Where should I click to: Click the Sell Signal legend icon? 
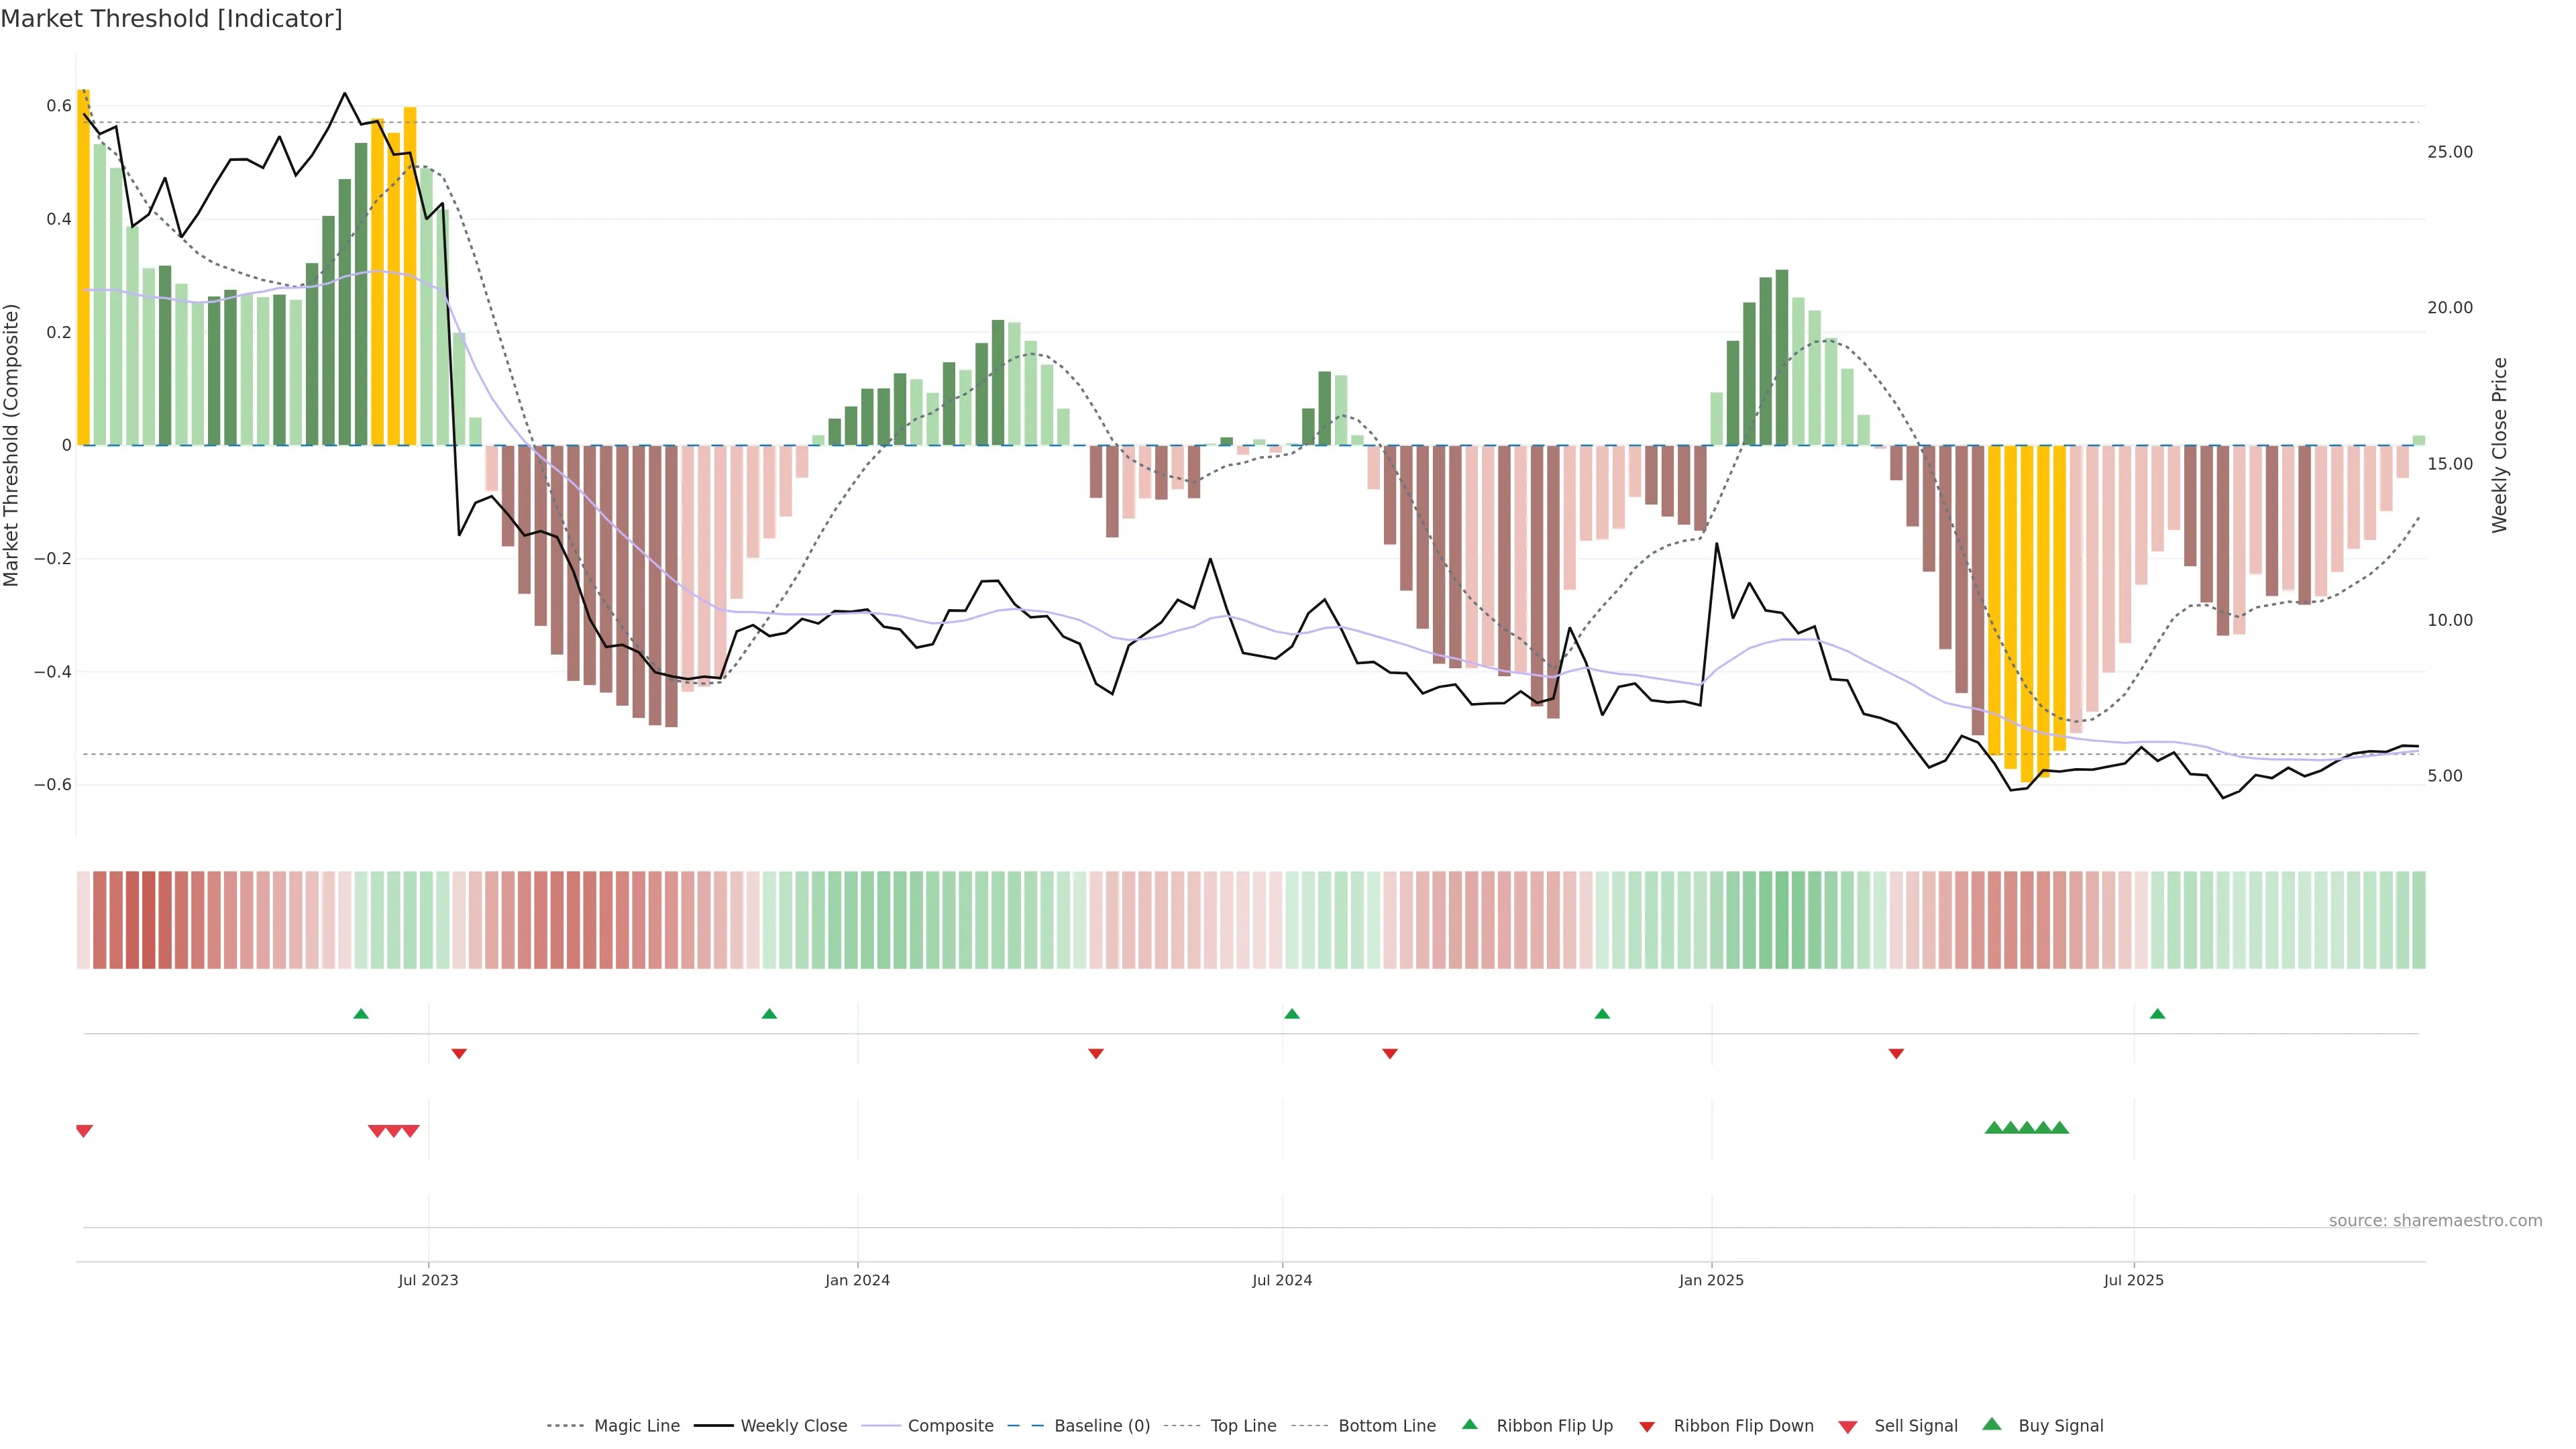1848,1427
